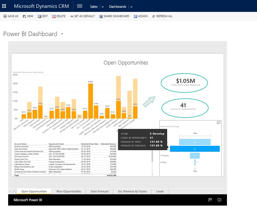The width and height of the screenshot is (257, 209).
Task: Click the Assign button
Action: (x=141, y=16)
